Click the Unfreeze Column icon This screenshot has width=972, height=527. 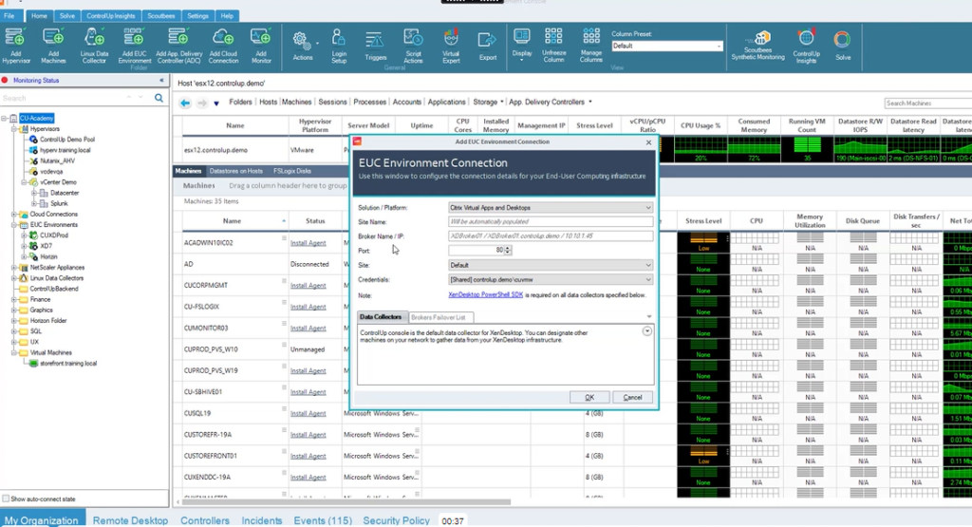[553, 46]
